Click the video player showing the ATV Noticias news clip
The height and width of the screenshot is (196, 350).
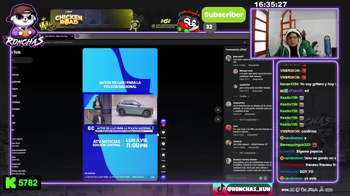click(120, 114)
